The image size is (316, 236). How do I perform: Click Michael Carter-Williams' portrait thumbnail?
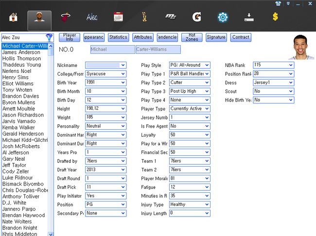click(300, 48)
